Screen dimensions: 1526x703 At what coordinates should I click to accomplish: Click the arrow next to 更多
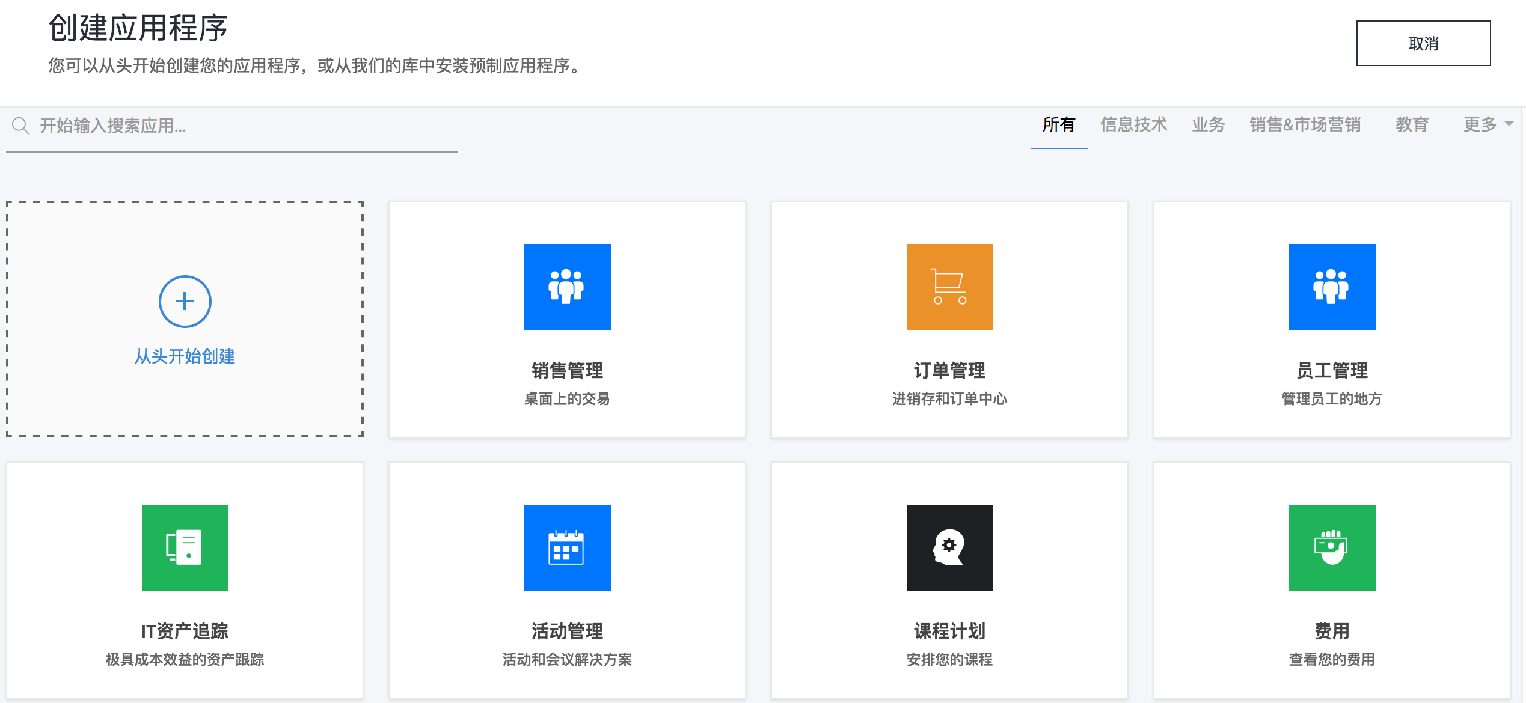pos(1509,124)
